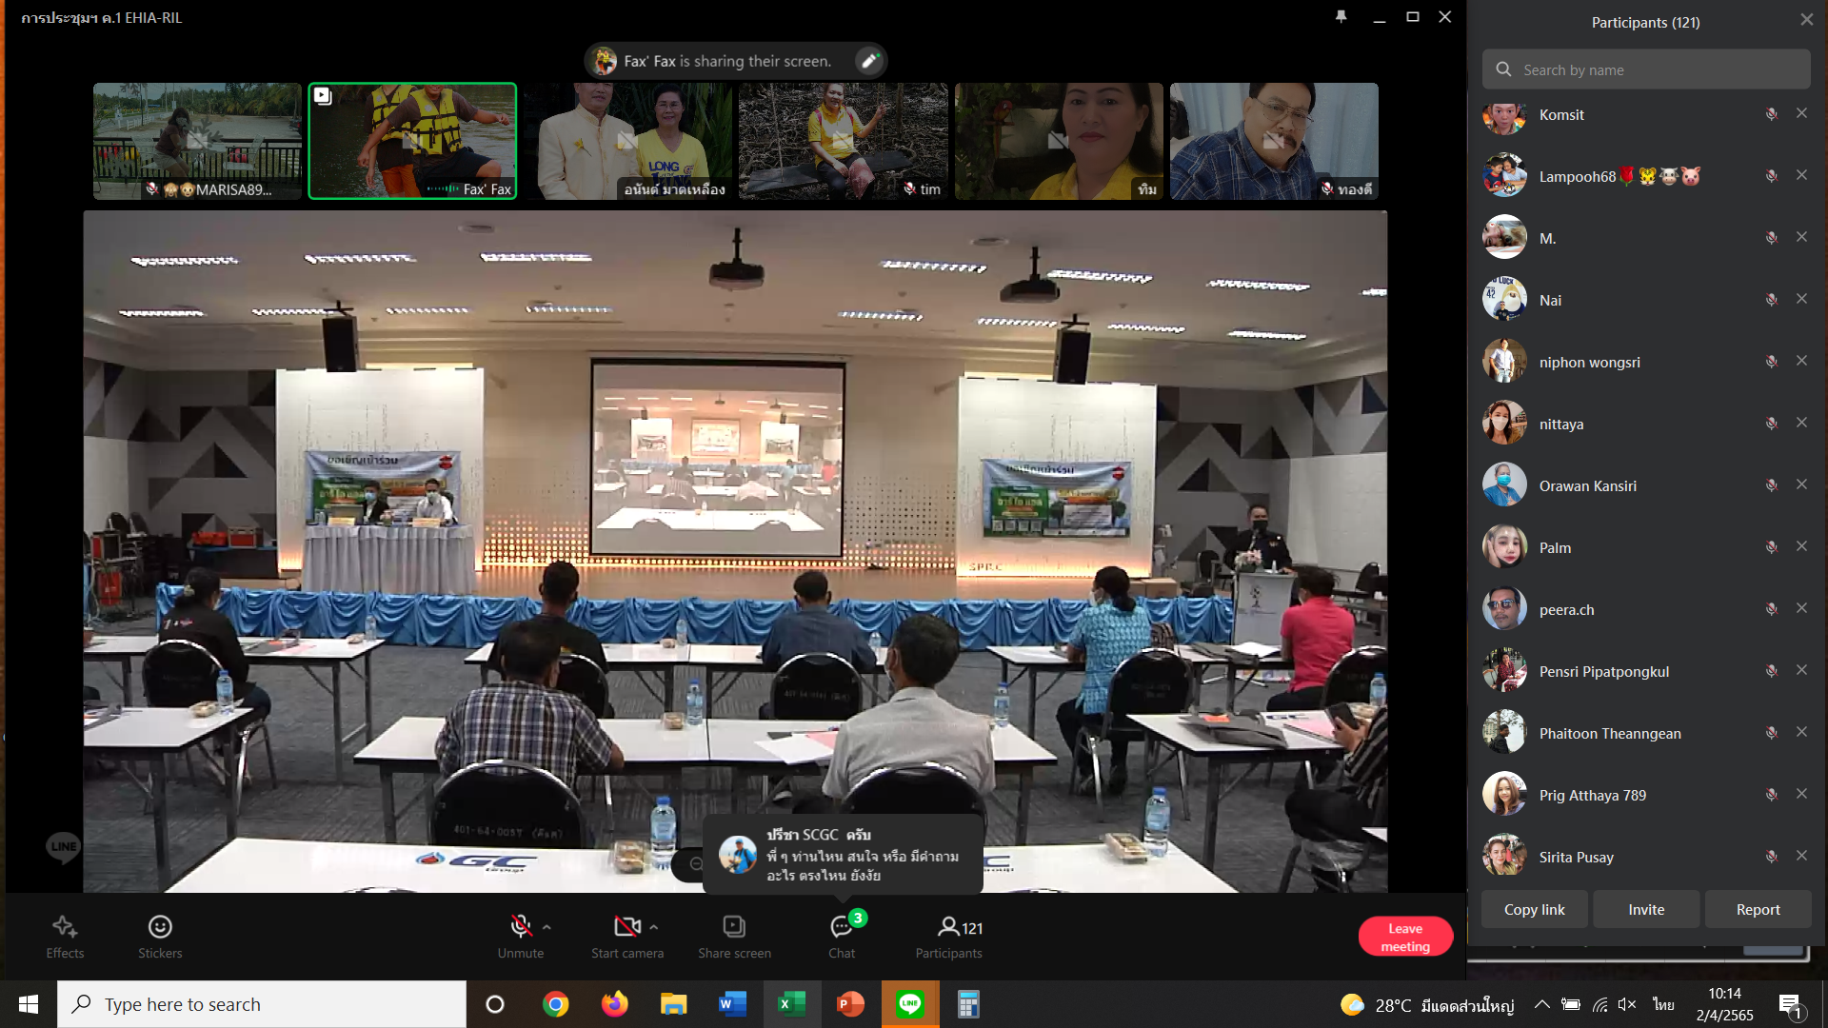Open the Effects panel

pyautogui.click(x=65, y=936)
